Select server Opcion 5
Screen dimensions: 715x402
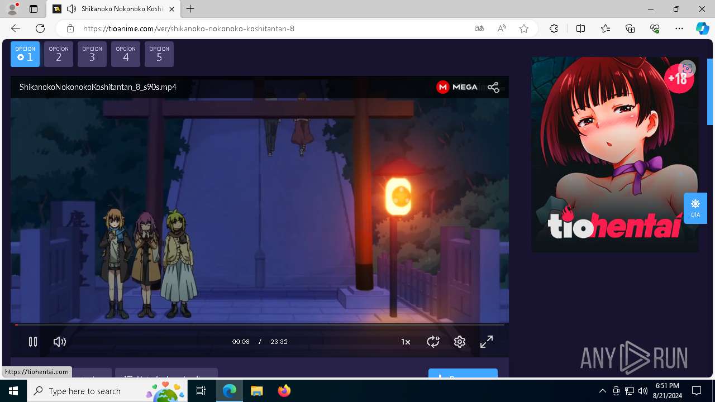point(159,54)
